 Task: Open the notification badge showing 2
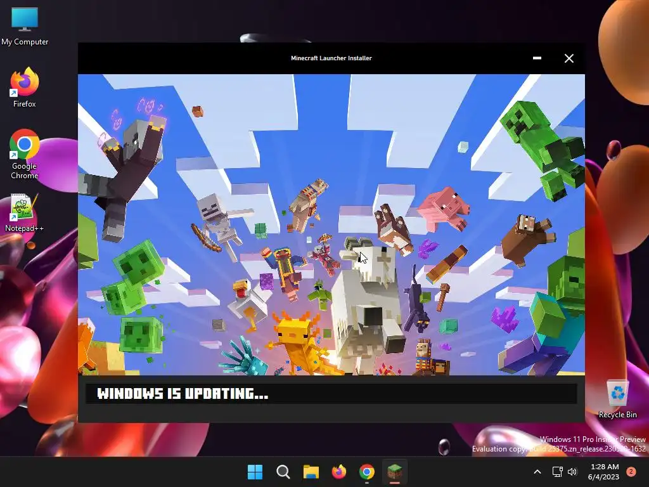tap(631, 472)
